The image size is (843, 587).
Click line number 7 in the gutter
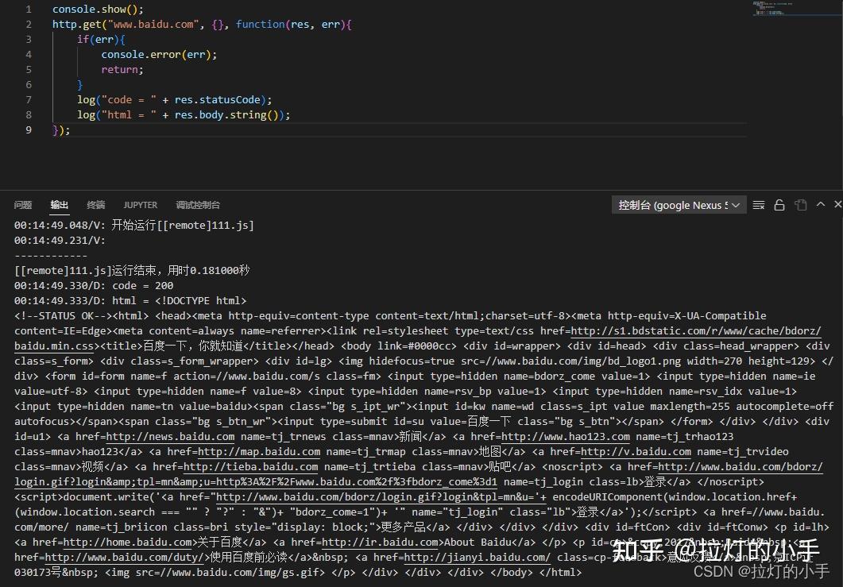click(x=29, y=99)
